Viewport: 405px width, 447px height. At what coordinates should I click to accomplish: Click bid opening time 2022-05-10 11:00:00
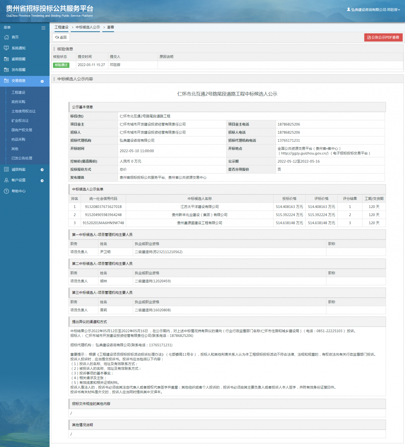(x=137, y=151)
